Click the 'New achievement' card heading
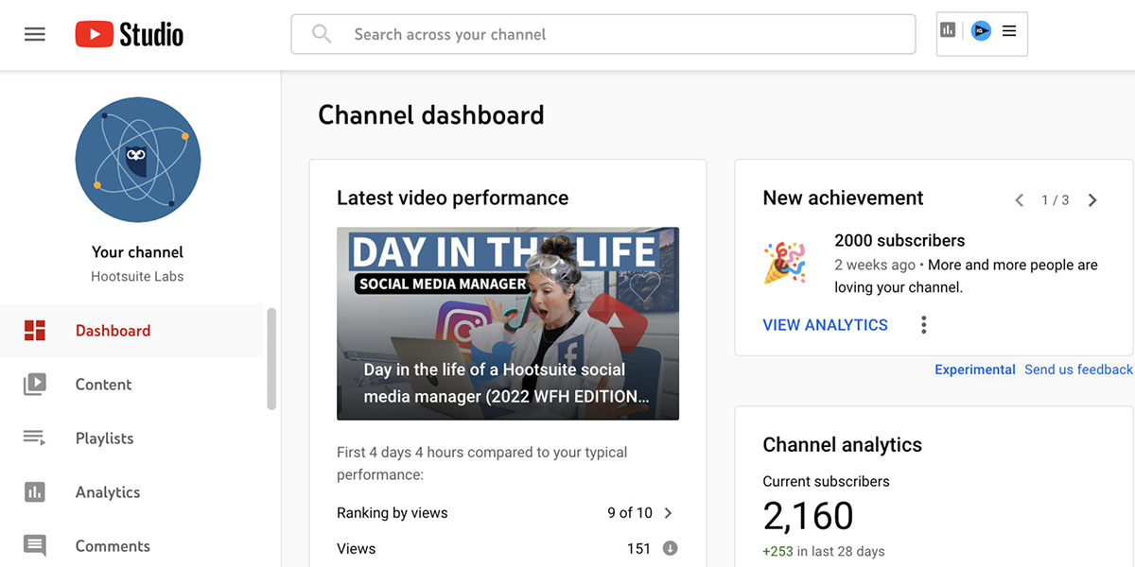 click(843, 198)
